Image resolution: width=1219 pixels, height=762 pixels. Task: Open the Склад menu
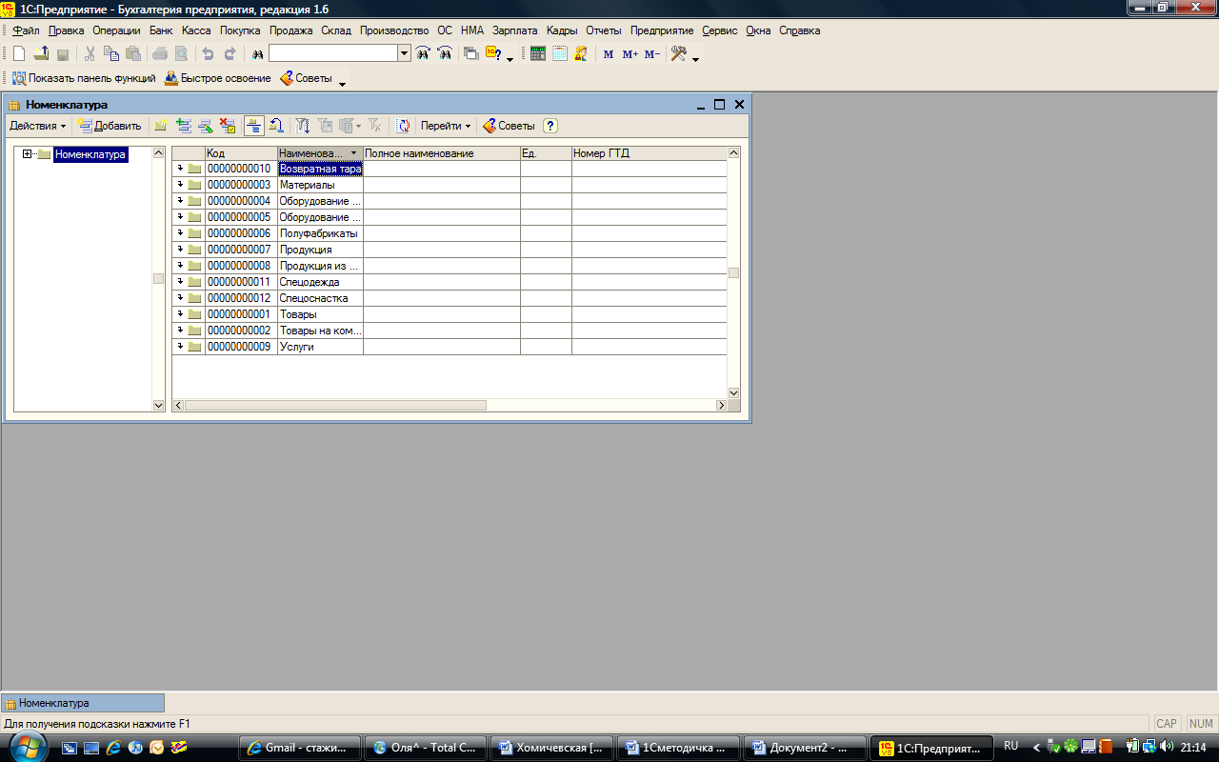(x=336, y=30)
